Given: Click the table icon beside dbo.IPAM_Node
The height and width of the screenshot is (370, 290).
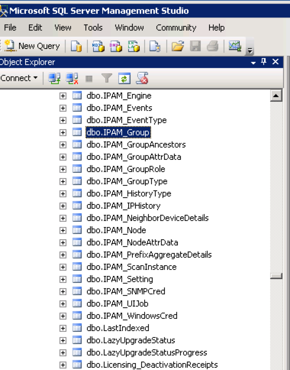Looking at the screenshot, I should 77,230.
